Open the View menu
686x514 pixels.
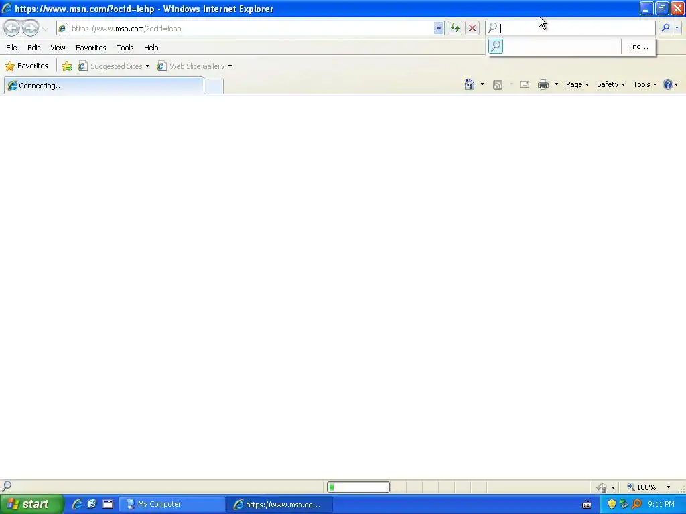(58, 48)
